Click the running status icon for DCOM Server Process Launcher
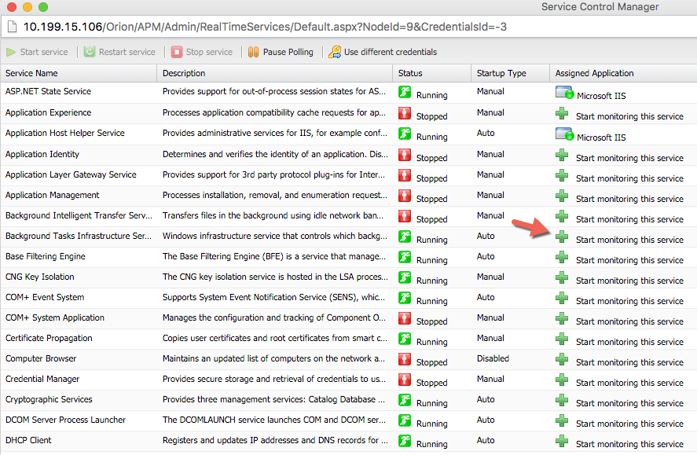The width and height of the screenshot is (697, 455). pos(405,420)
